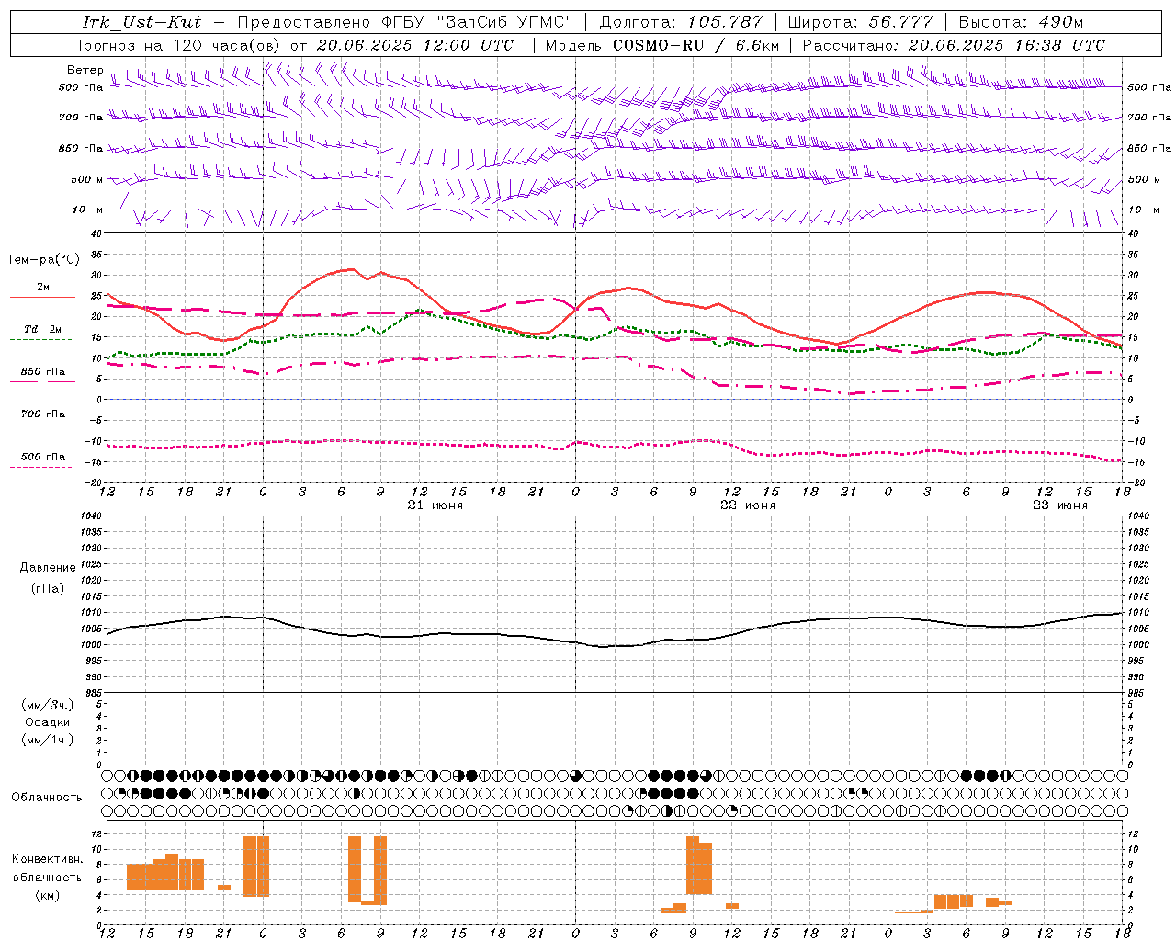This screenshot has width=1176, height=941.
Task: Click the Долгота: 105.787 value
Action: 681,22
